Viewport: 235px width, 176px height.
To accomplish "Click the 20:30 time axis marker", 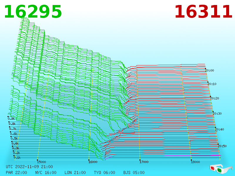I will (217, 114).
